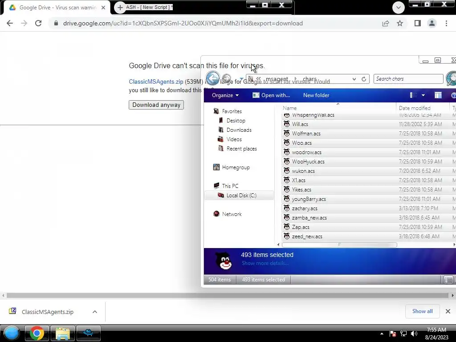
Task: Open a new Chrome tab
Action: click(x=120, y=7)
